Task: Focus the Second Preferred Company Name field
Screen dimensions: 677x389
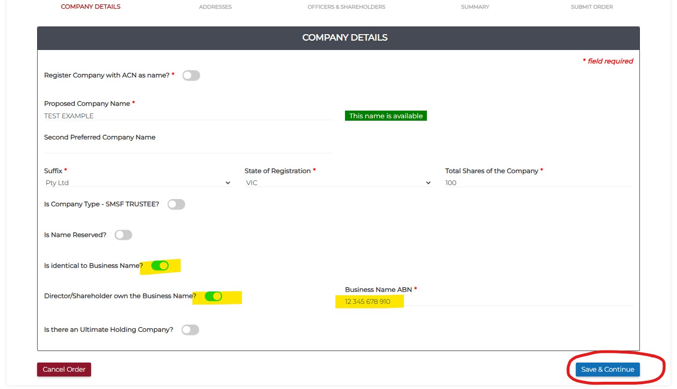Action: (188, 148)
